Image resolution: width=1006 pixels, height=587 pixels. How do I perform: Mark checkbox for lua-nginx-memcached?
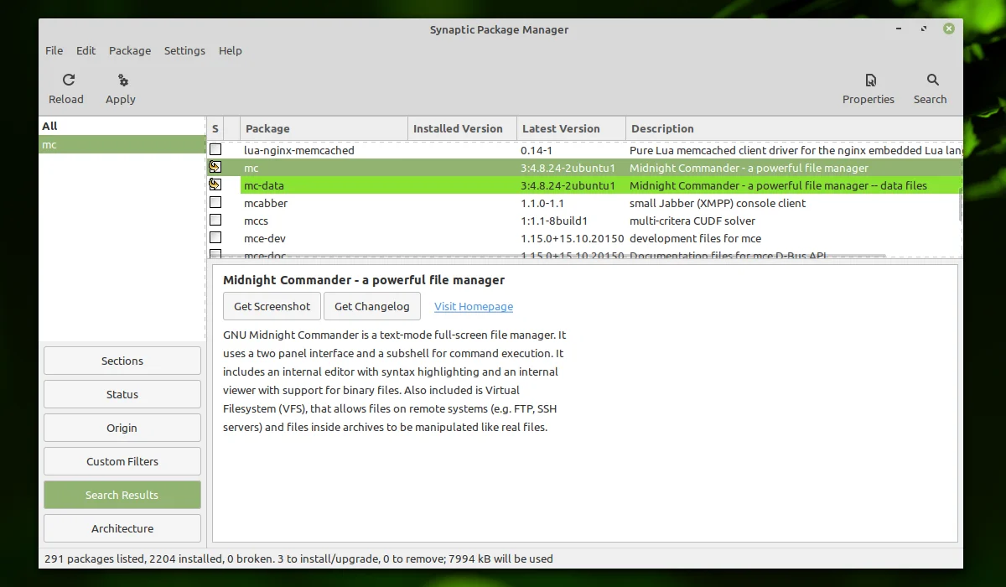tap(215, 149)
